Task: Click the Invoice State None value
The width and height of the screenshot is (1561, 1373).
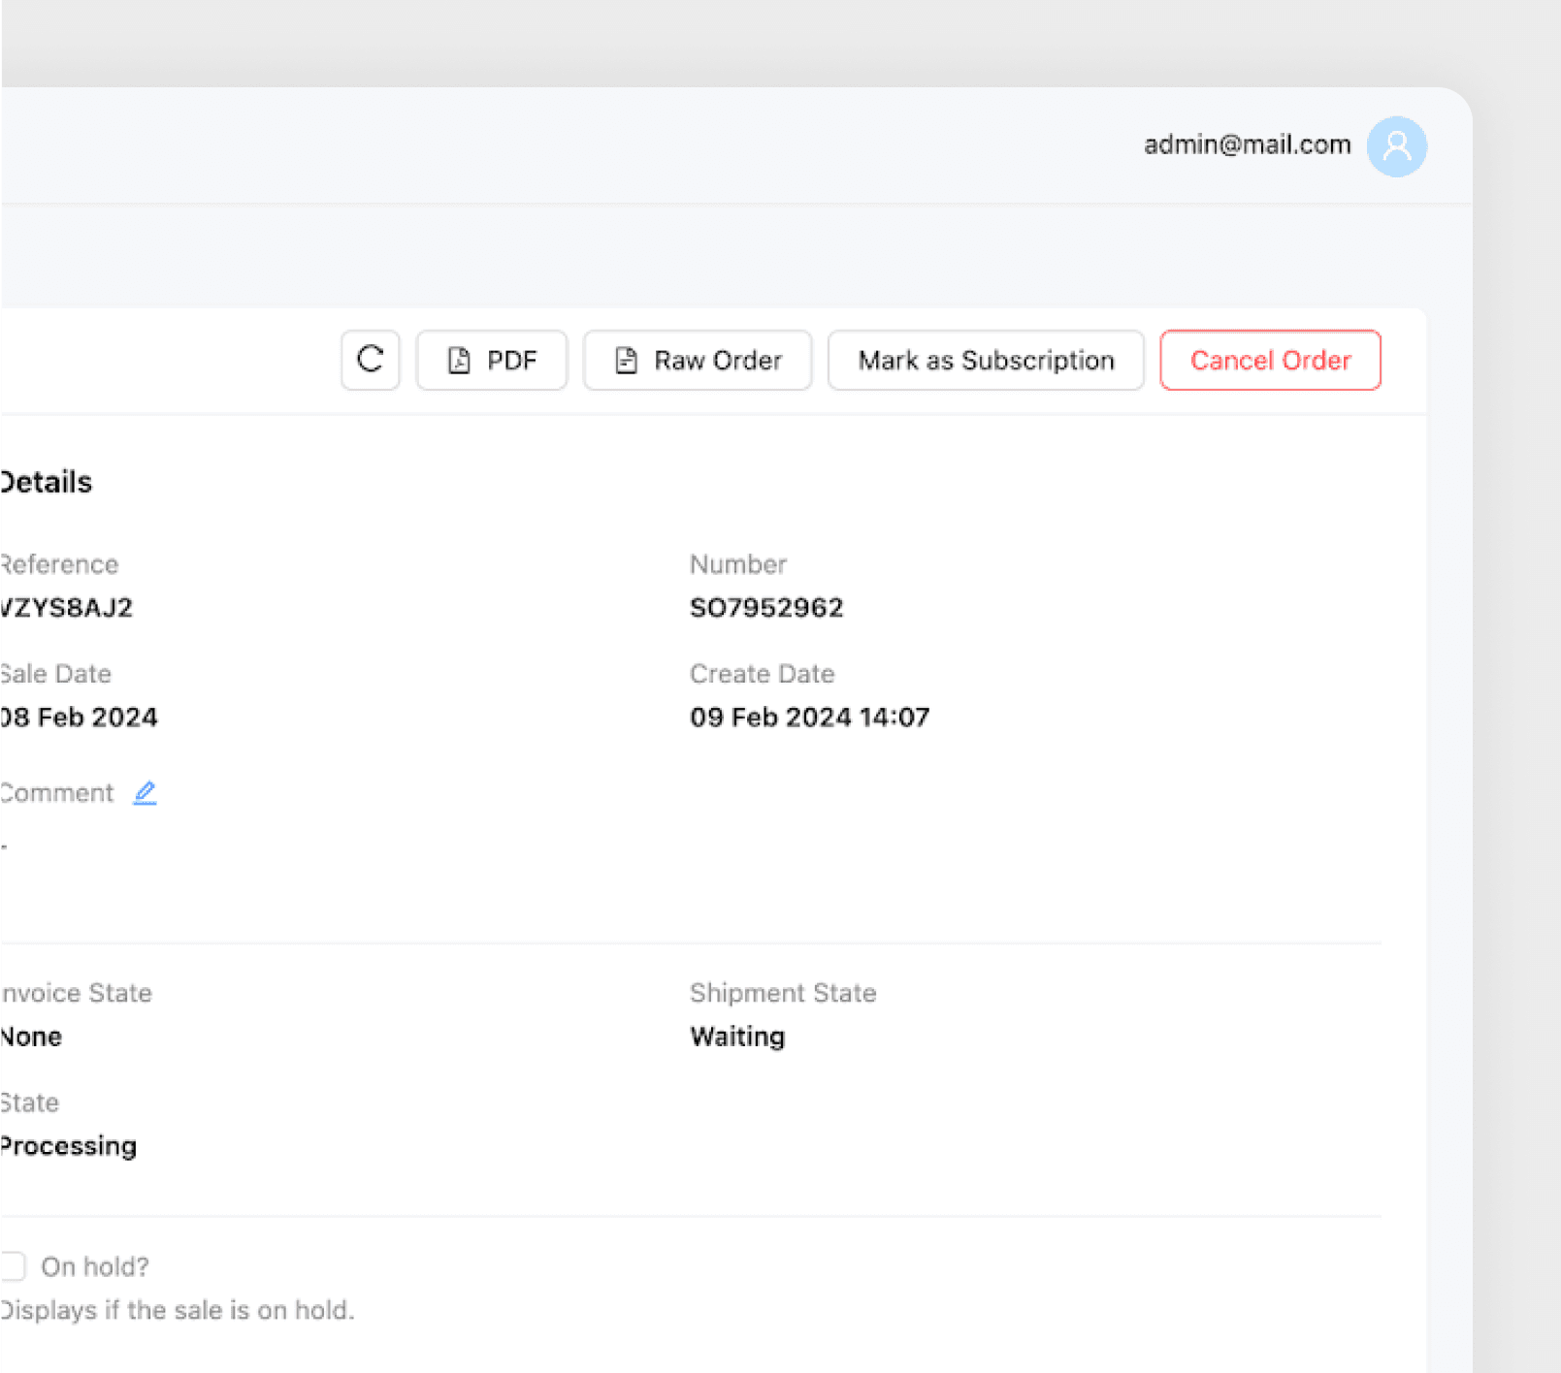Action: click(x=30, y=1036)
